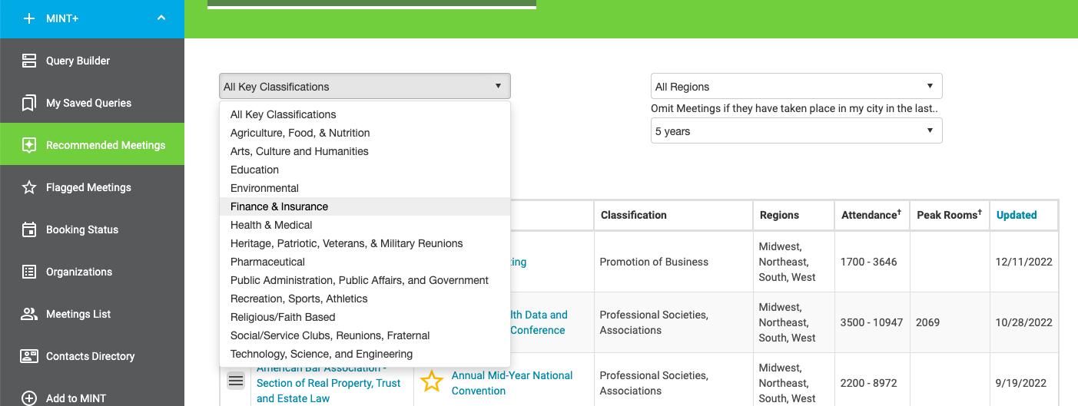Click the Flagged Meetings star icon

[29, 187]
